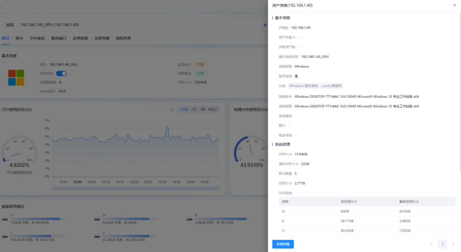Image resolution: width=461 pixels, height=252 pixels.
Task: Click the D: disk usage bar
Action: [x=129, y=219]
